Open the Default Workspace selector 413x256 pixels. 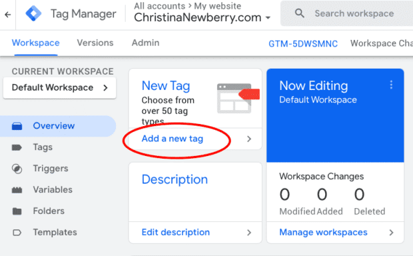coord(59,88)
